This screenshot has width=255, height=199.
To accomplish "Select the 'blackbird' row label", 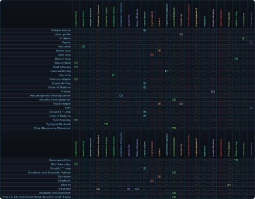I will [65, 189].
